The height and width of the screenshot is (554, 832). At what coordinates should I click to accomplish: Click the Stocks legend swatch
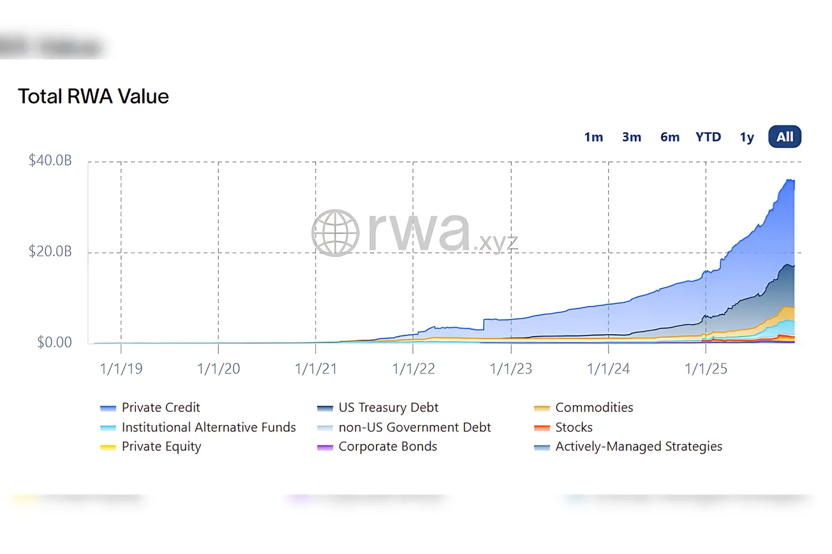tap(542, 428)
